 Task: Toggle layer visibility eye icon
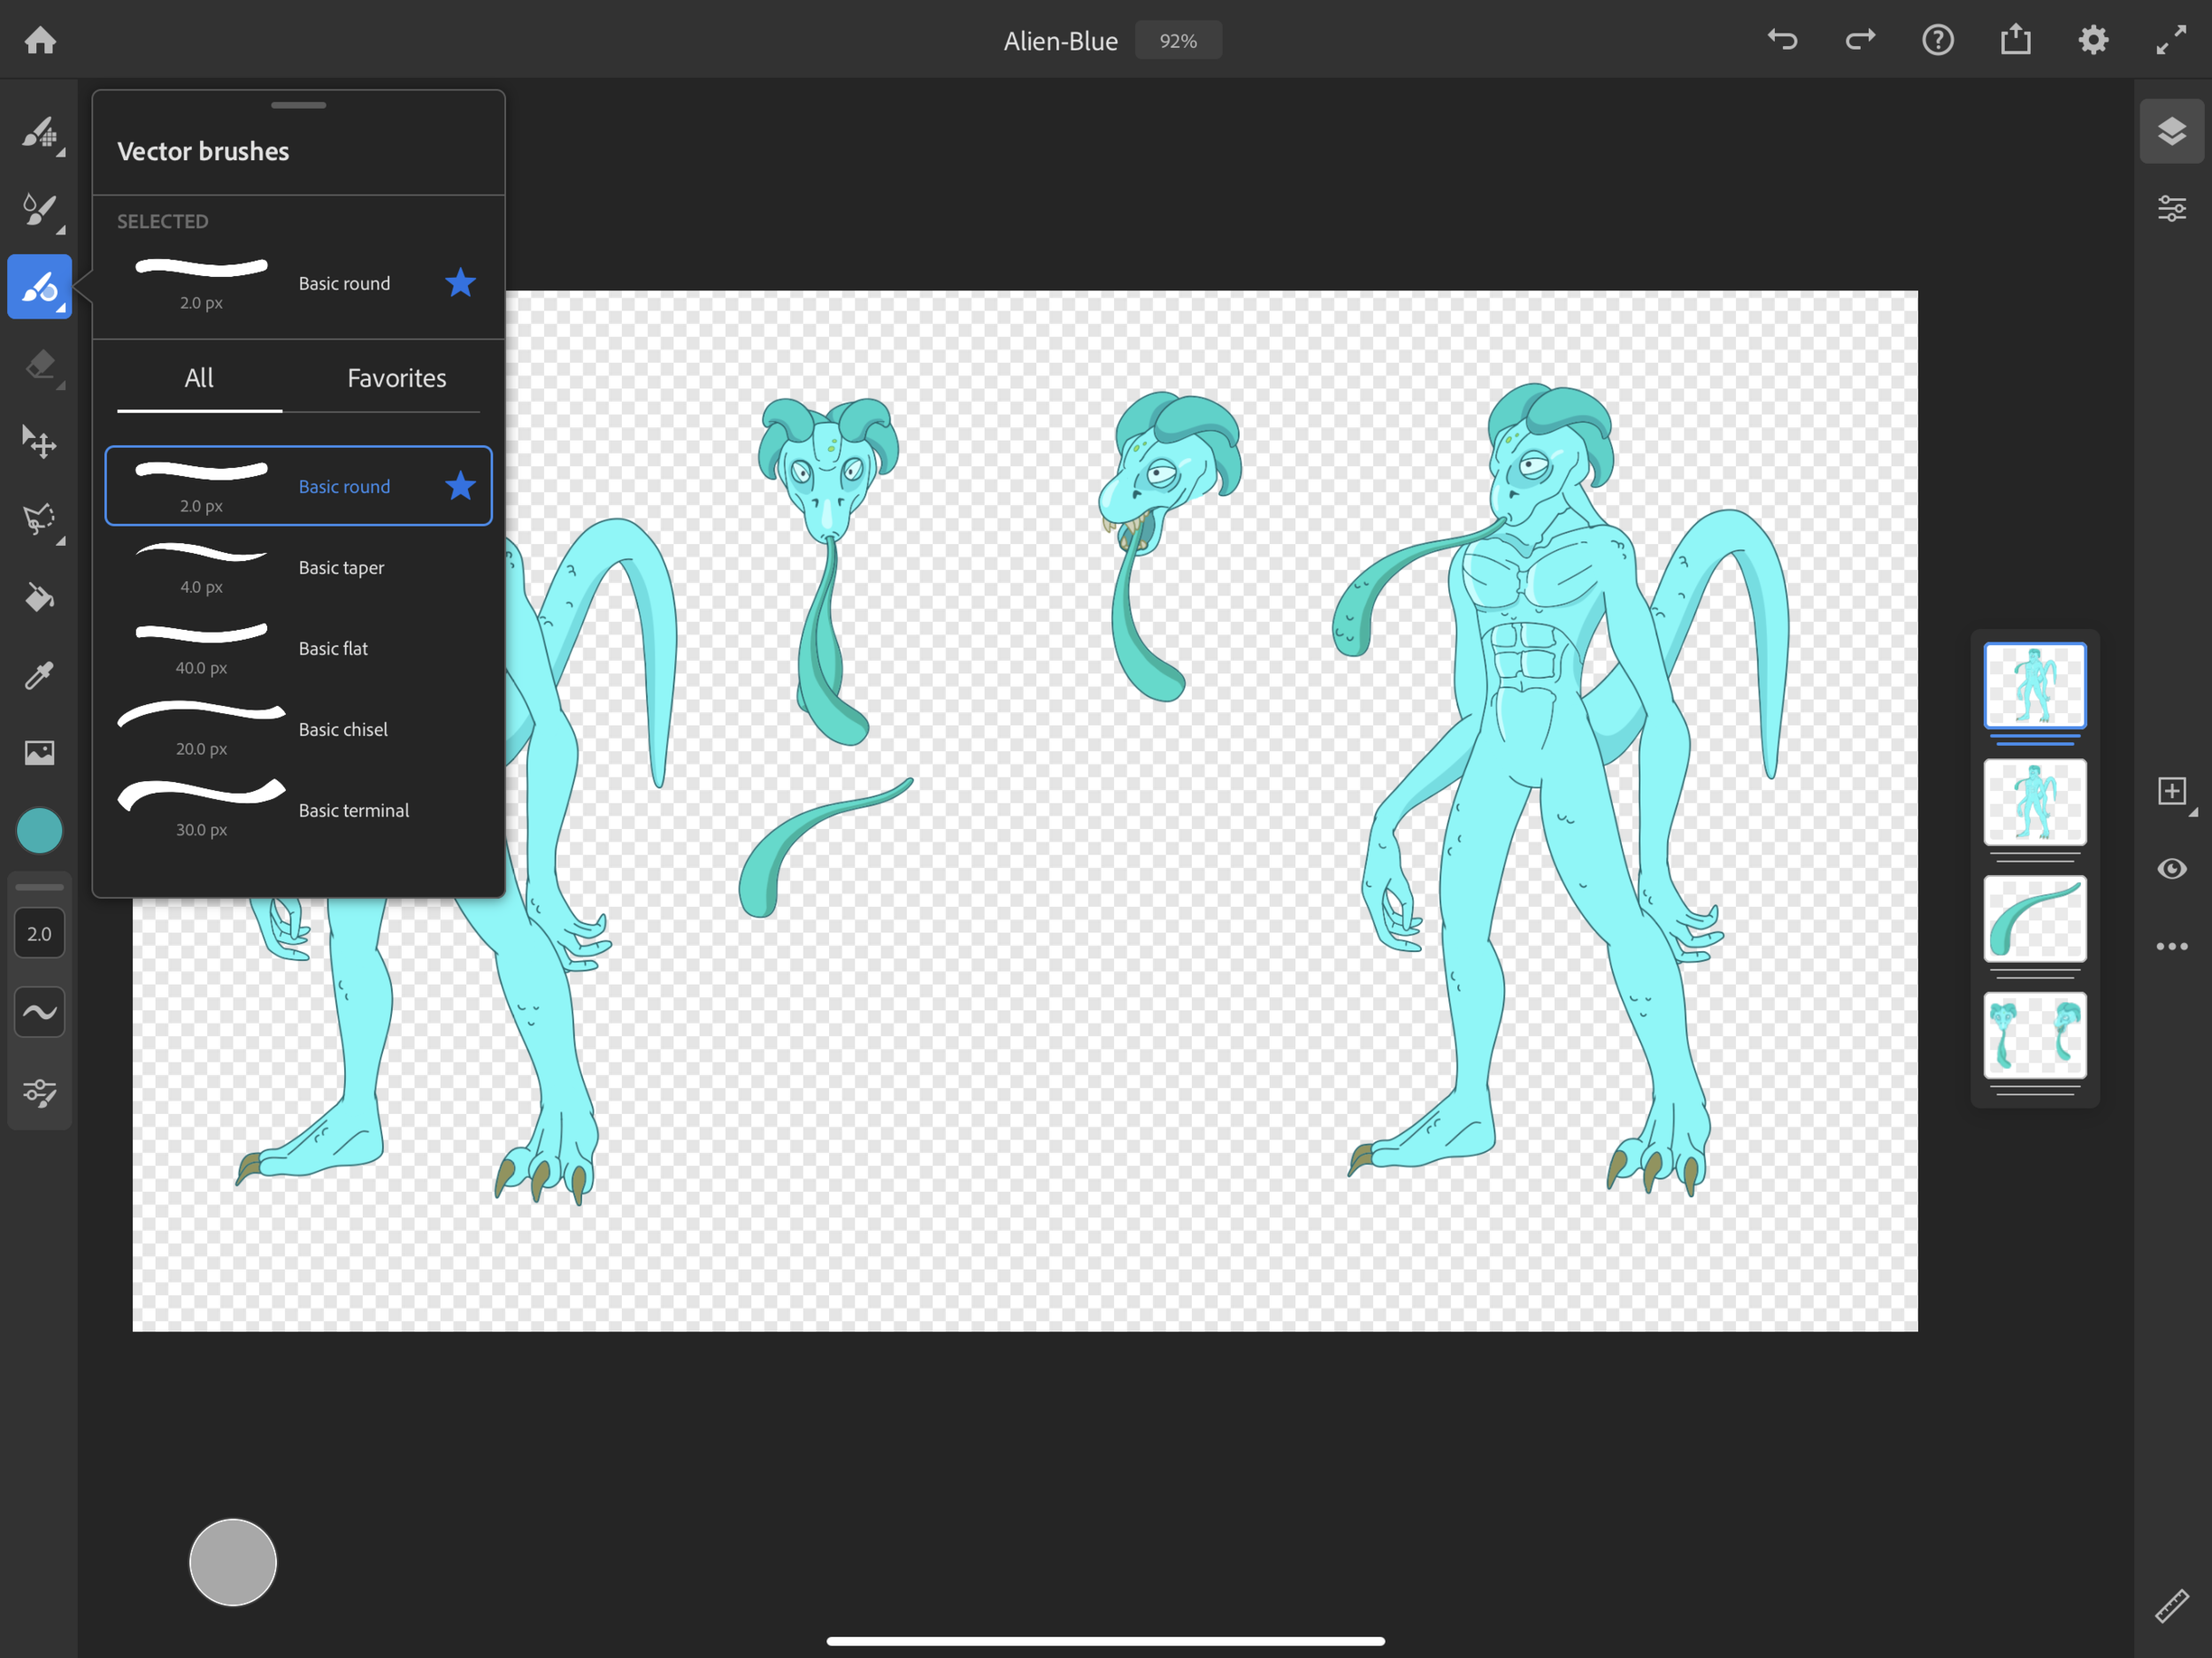pyautogui.click(x=2171, y=868)
